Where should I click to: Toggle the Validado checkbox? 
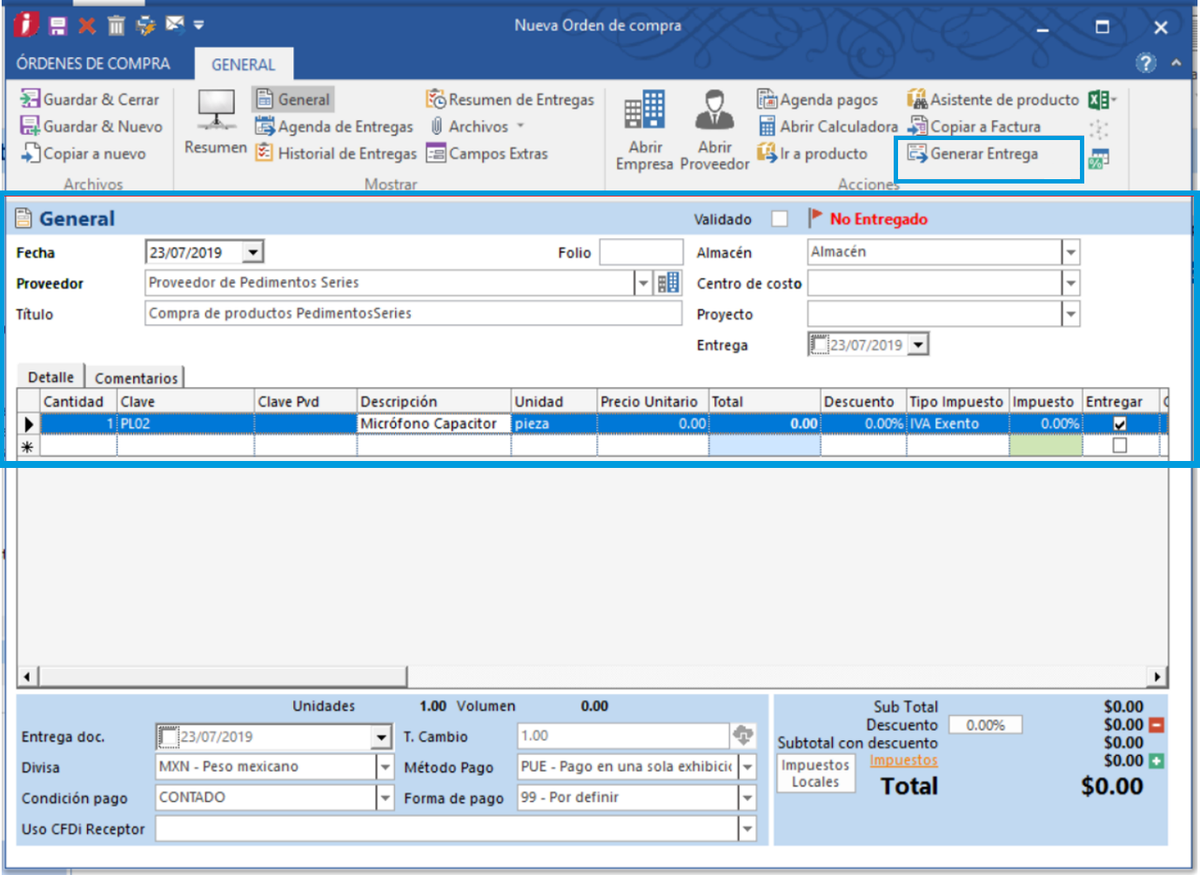(780, 219)
